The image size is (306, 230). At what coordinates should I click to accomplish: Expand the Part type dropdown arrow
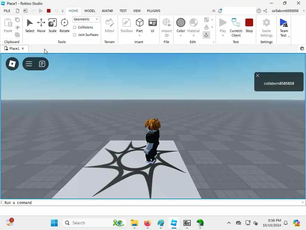(x=140, y=36)
